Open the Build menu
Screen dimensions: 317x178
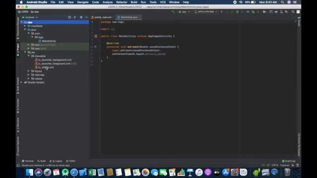[x=134, y=2]
